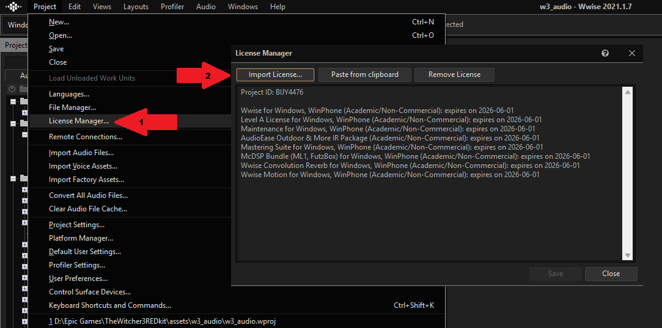Click the Project ID: BIJY4476 text
Image resolution: width=662 pixels, height=328 pixels.
(x=272, y=92)
